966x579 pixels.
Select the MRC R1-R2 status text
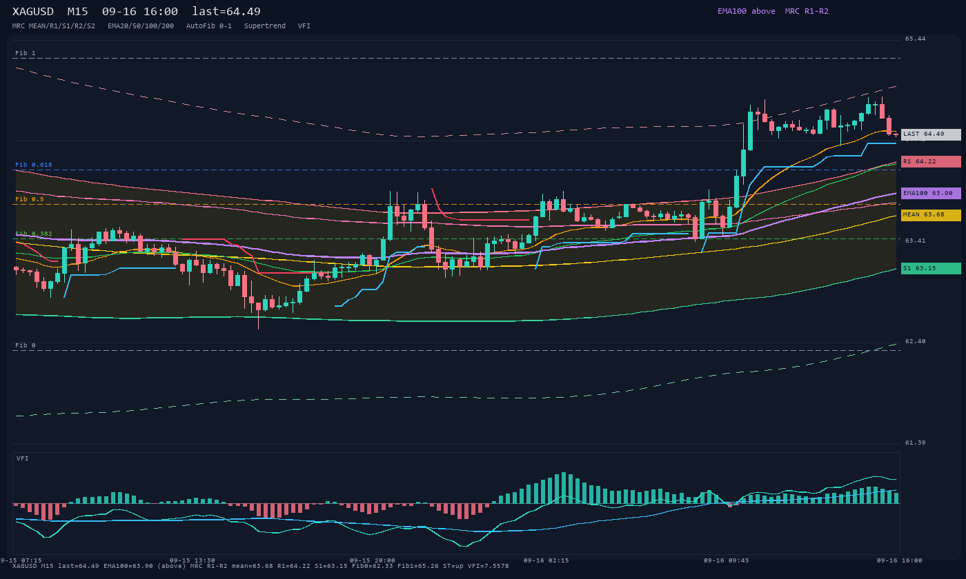(x=807, y=11)
